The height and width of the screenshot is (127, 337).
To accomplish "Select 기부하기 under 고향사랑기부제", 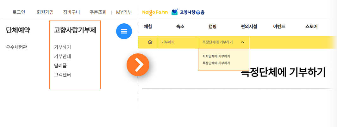I will (x=63, y=47).
